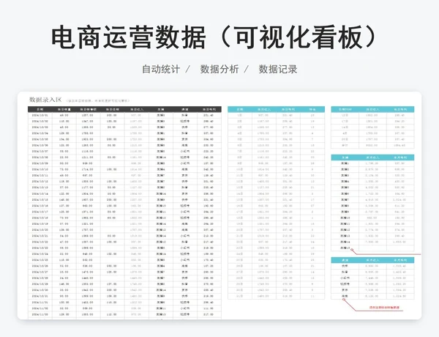Image resolution: width=439 pixels, height=337 pixels.
Task: Click the title 电商运营数据（可视化看板）
Action: click(x=214, y=37)
